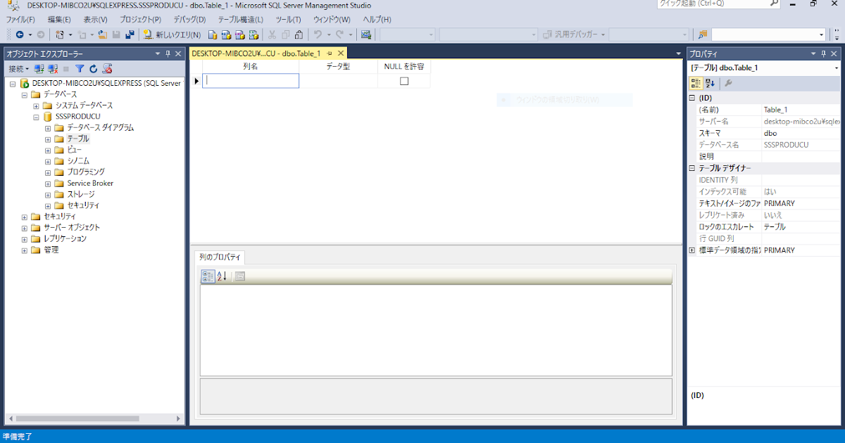This screenshot has width=845, height=443.
Task: Toggle the NULL を許容 checkbox
Action: [x=404, y=81]
